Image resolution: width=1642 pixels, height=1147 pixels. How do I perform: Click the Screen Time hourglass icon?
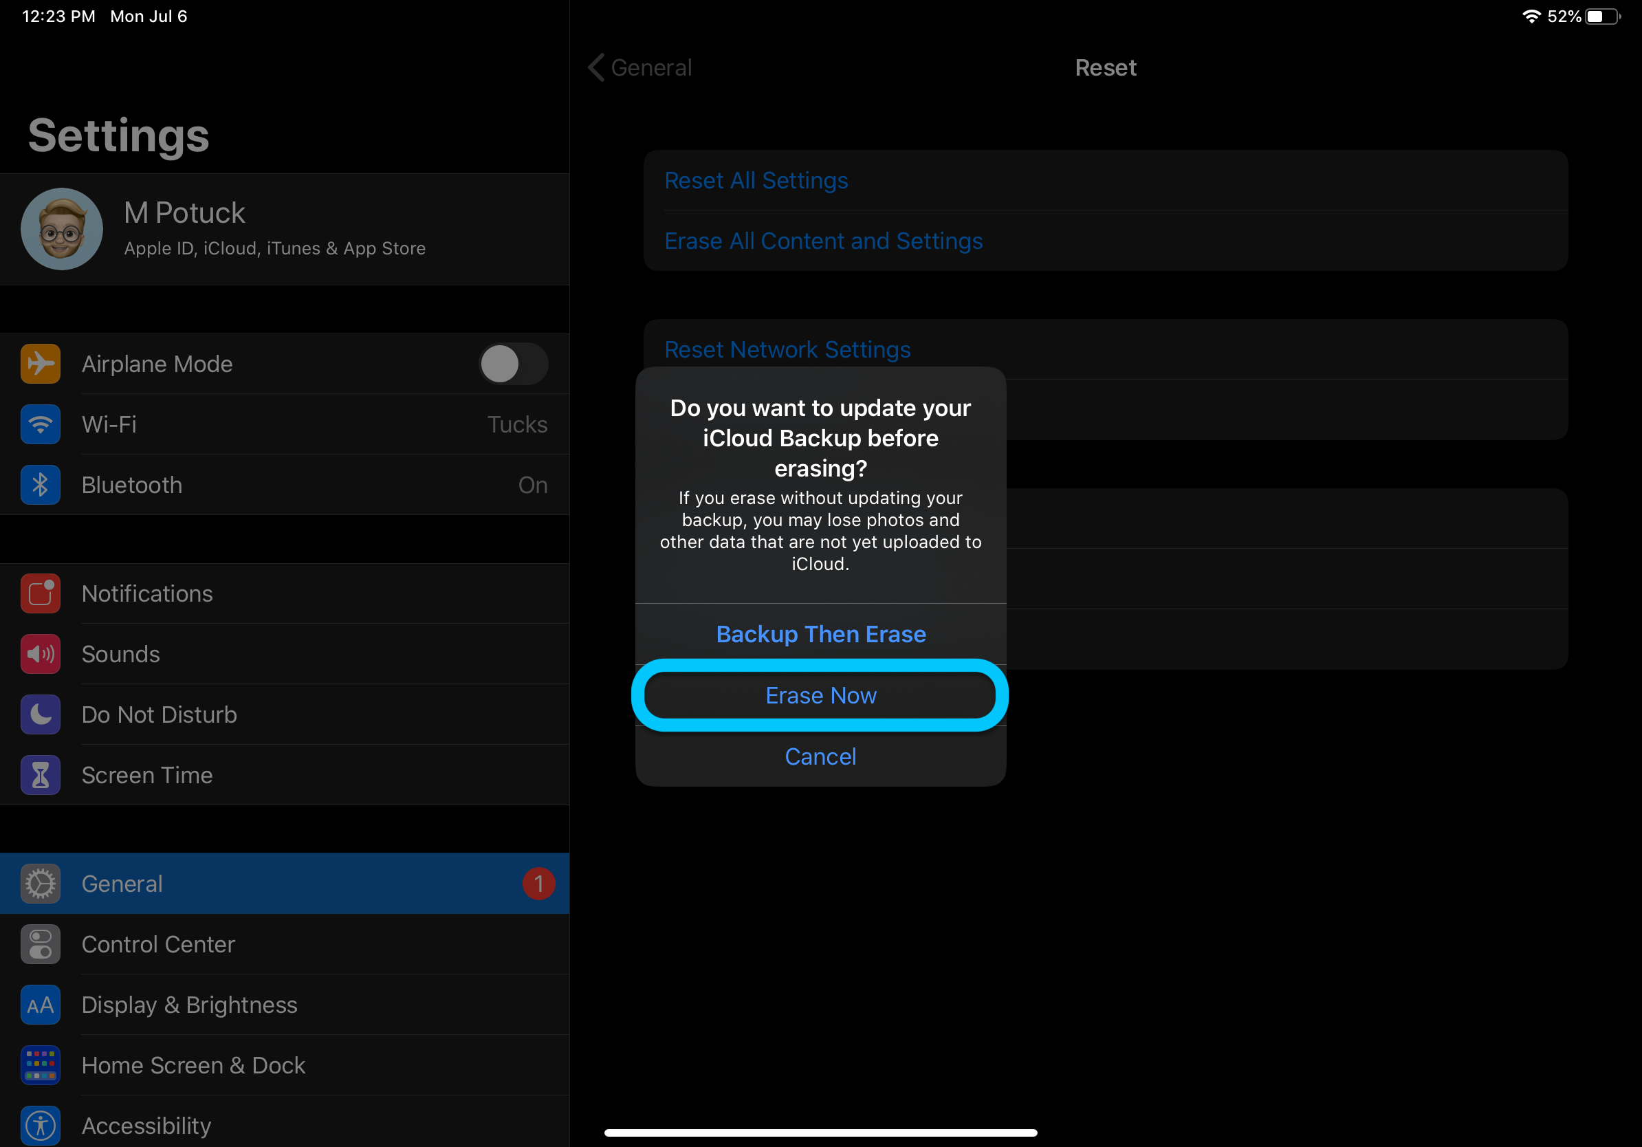pyautogui.click(x=41, y=774)
